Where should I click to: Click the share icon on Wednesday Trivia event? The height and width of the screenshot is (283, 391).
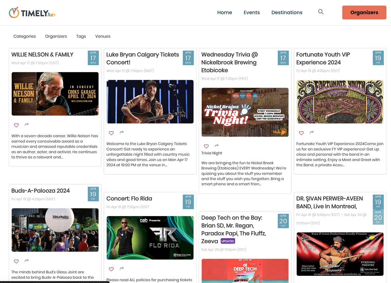point(216,146)
